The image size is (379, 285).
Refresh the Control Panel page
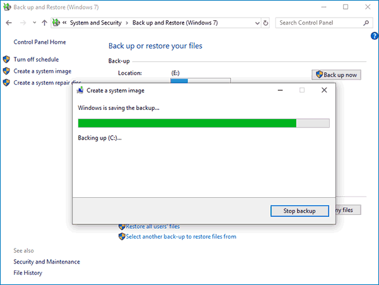[x=266, y=23]
